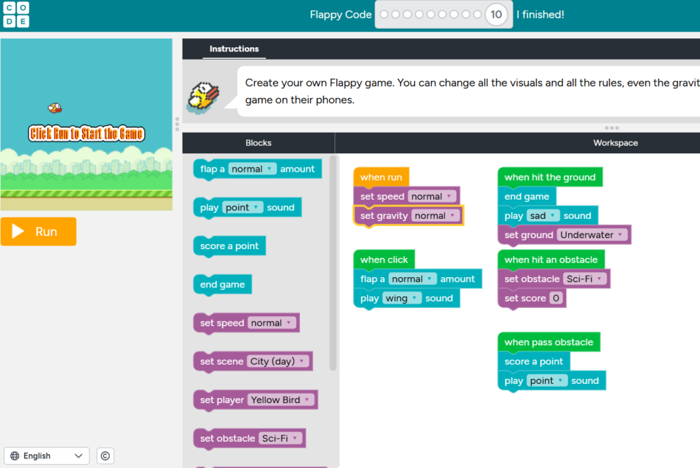This screenshot has height=468, width=700.
Task: Click the globe icon in language selector
Action: point(14,456)
